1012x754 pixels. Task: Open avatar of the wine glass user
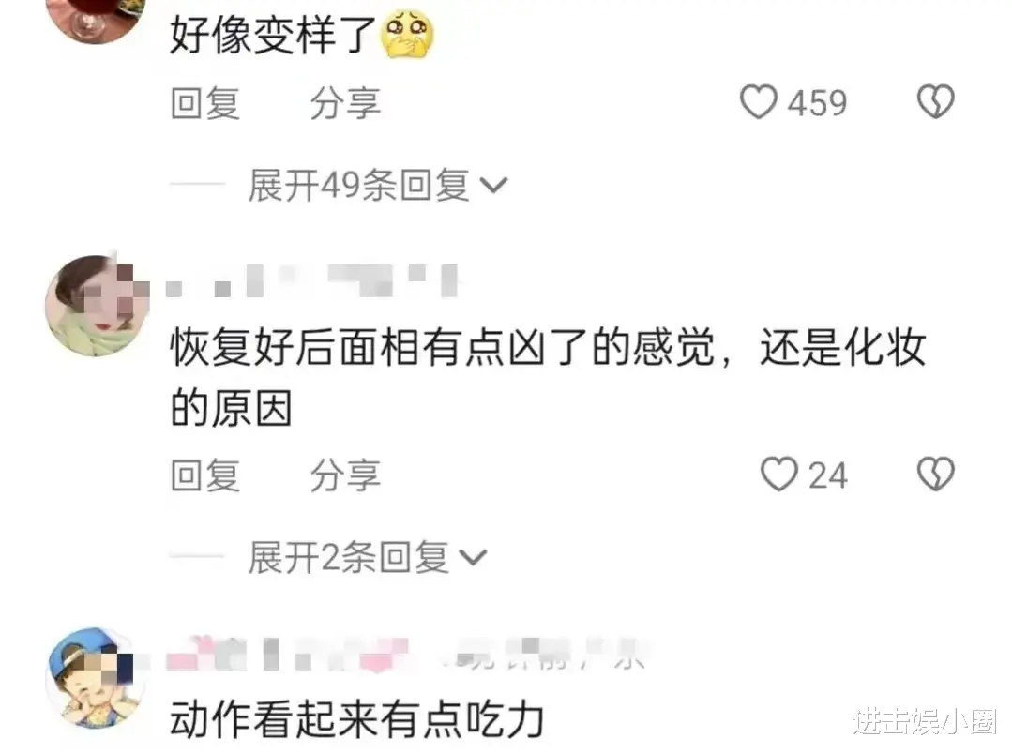click(97, 16)
